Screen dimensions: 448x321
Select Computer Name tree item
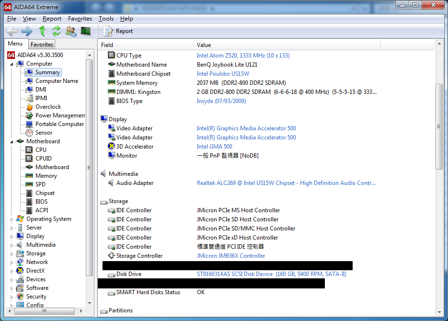click(x=57, y=81)
